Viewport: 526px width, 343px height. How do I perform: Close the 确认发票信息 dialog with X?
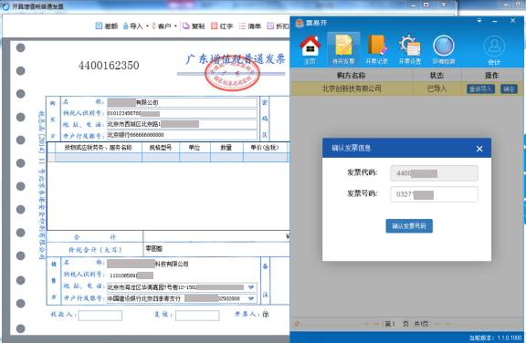pyautogui.click(x=479, y=149)
